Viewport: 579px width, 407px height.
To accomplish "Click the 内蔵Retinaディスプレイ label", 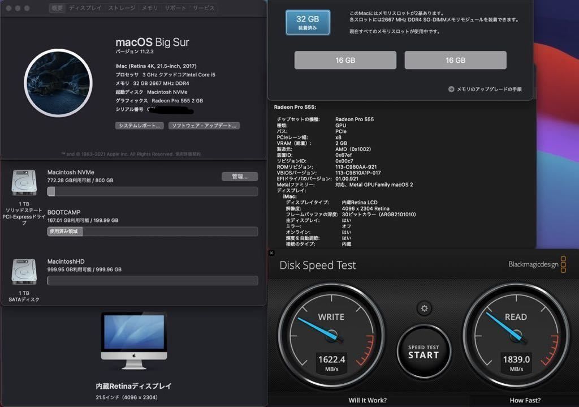I will (133, 386).
